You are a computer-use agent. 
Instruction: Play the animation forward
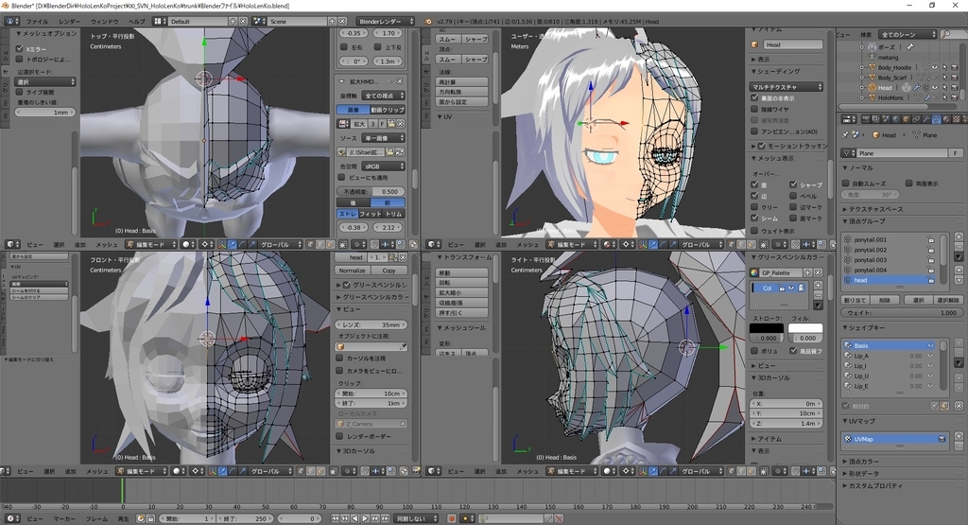pos(365,518)
